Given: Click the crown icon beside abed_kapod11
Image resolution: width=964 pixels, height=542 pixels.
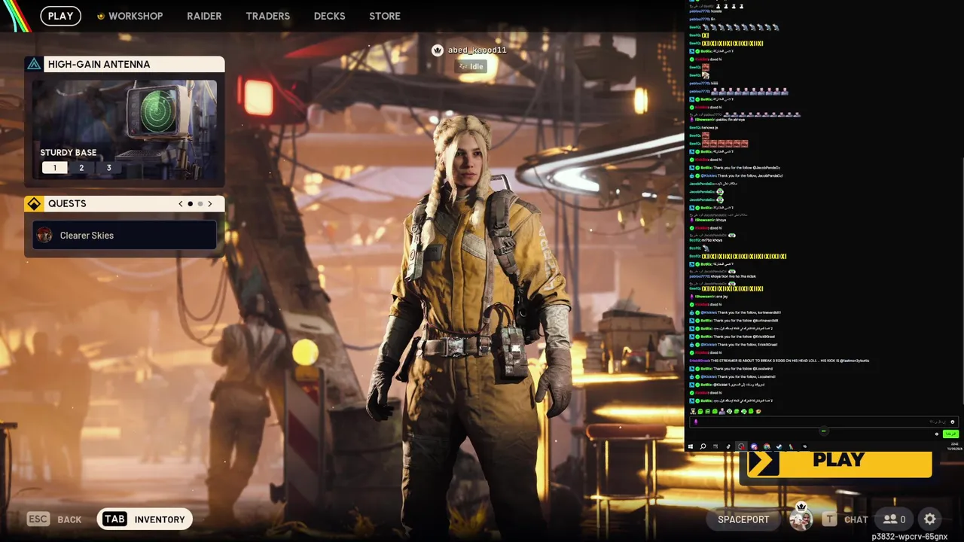Looking at the screenshot, I should (438, 50).
